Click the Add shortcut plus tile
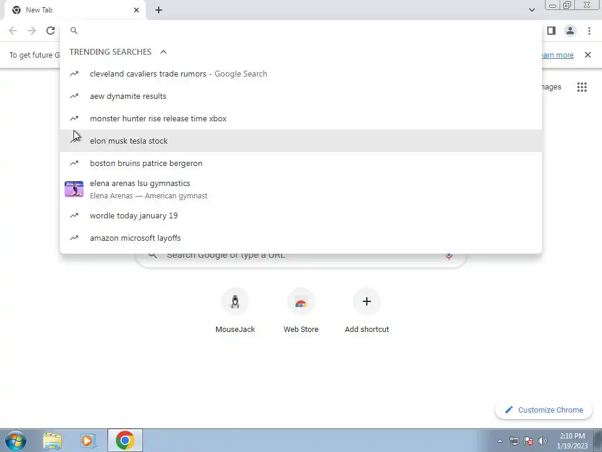 click(x=367, y=311)
